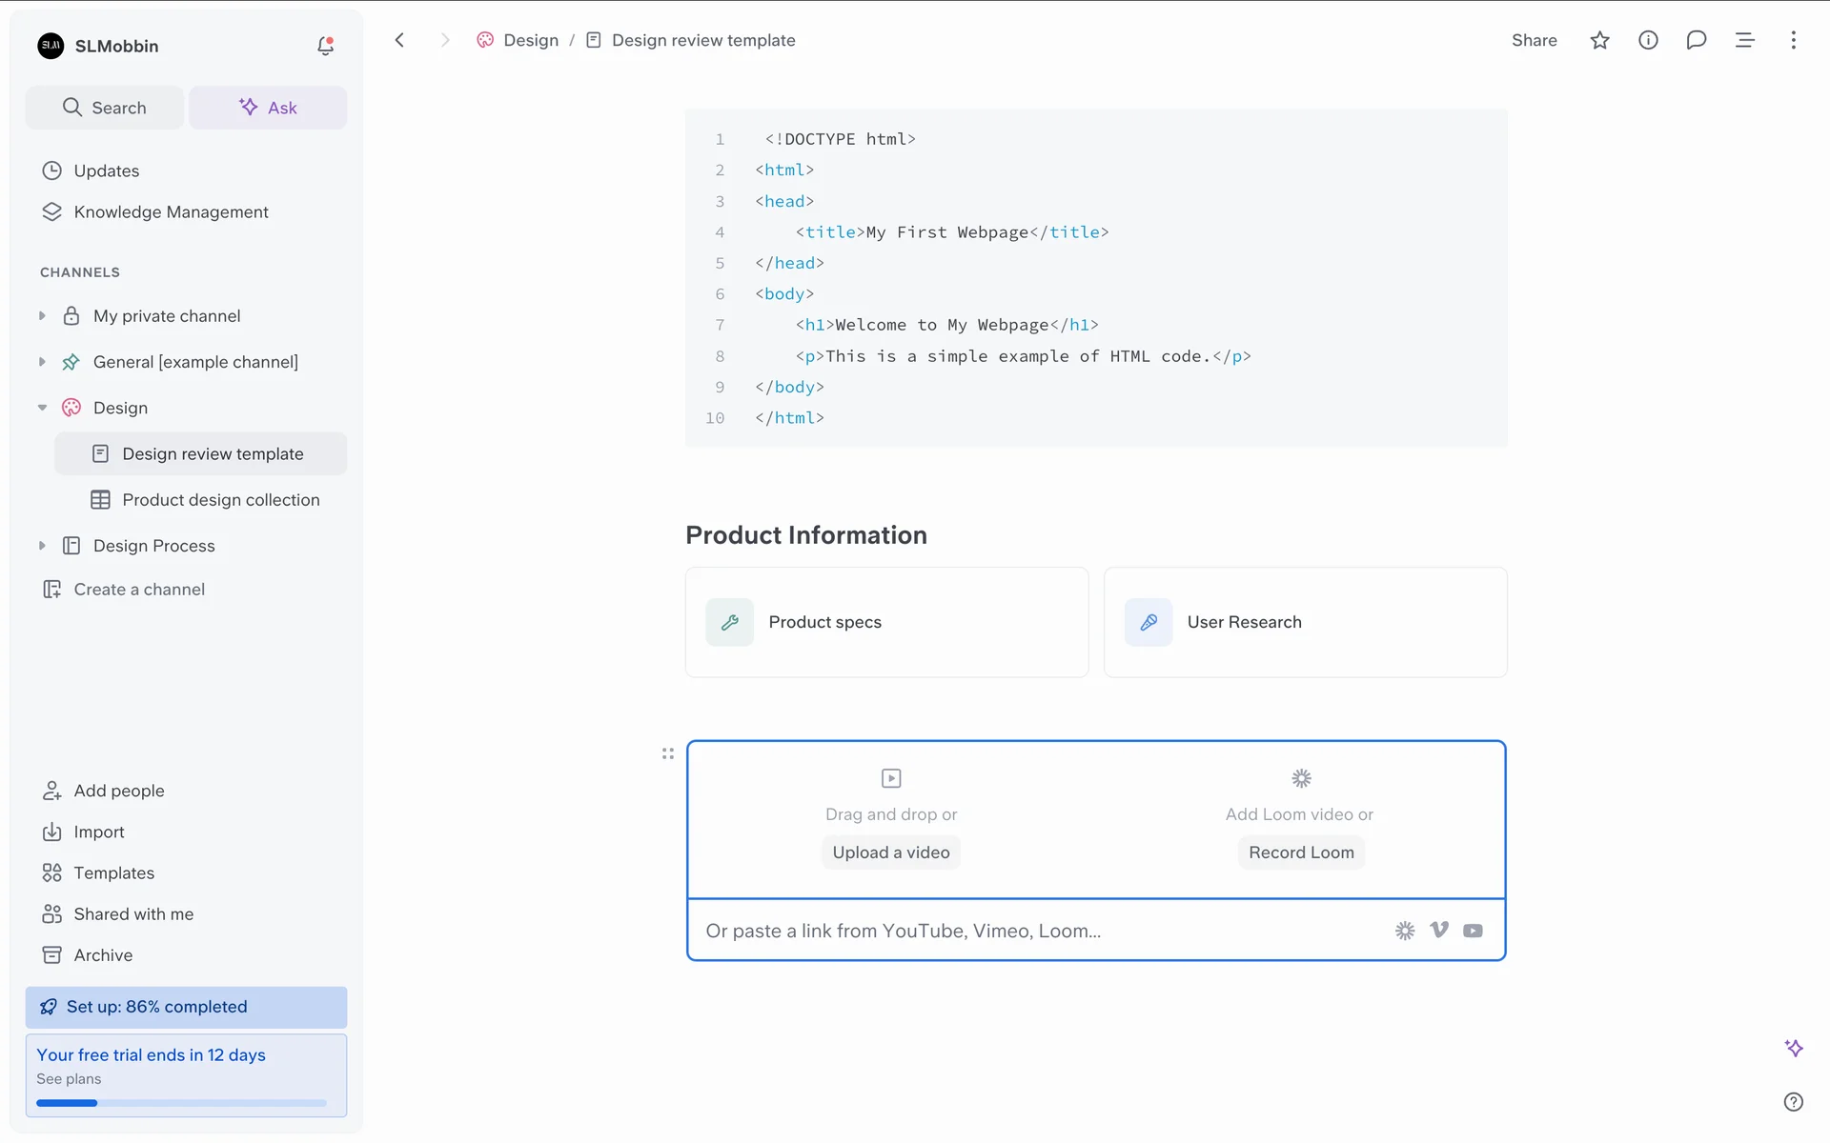
Task: Expand General example channel
Action: pyautogui.click(x=42, y=362)
